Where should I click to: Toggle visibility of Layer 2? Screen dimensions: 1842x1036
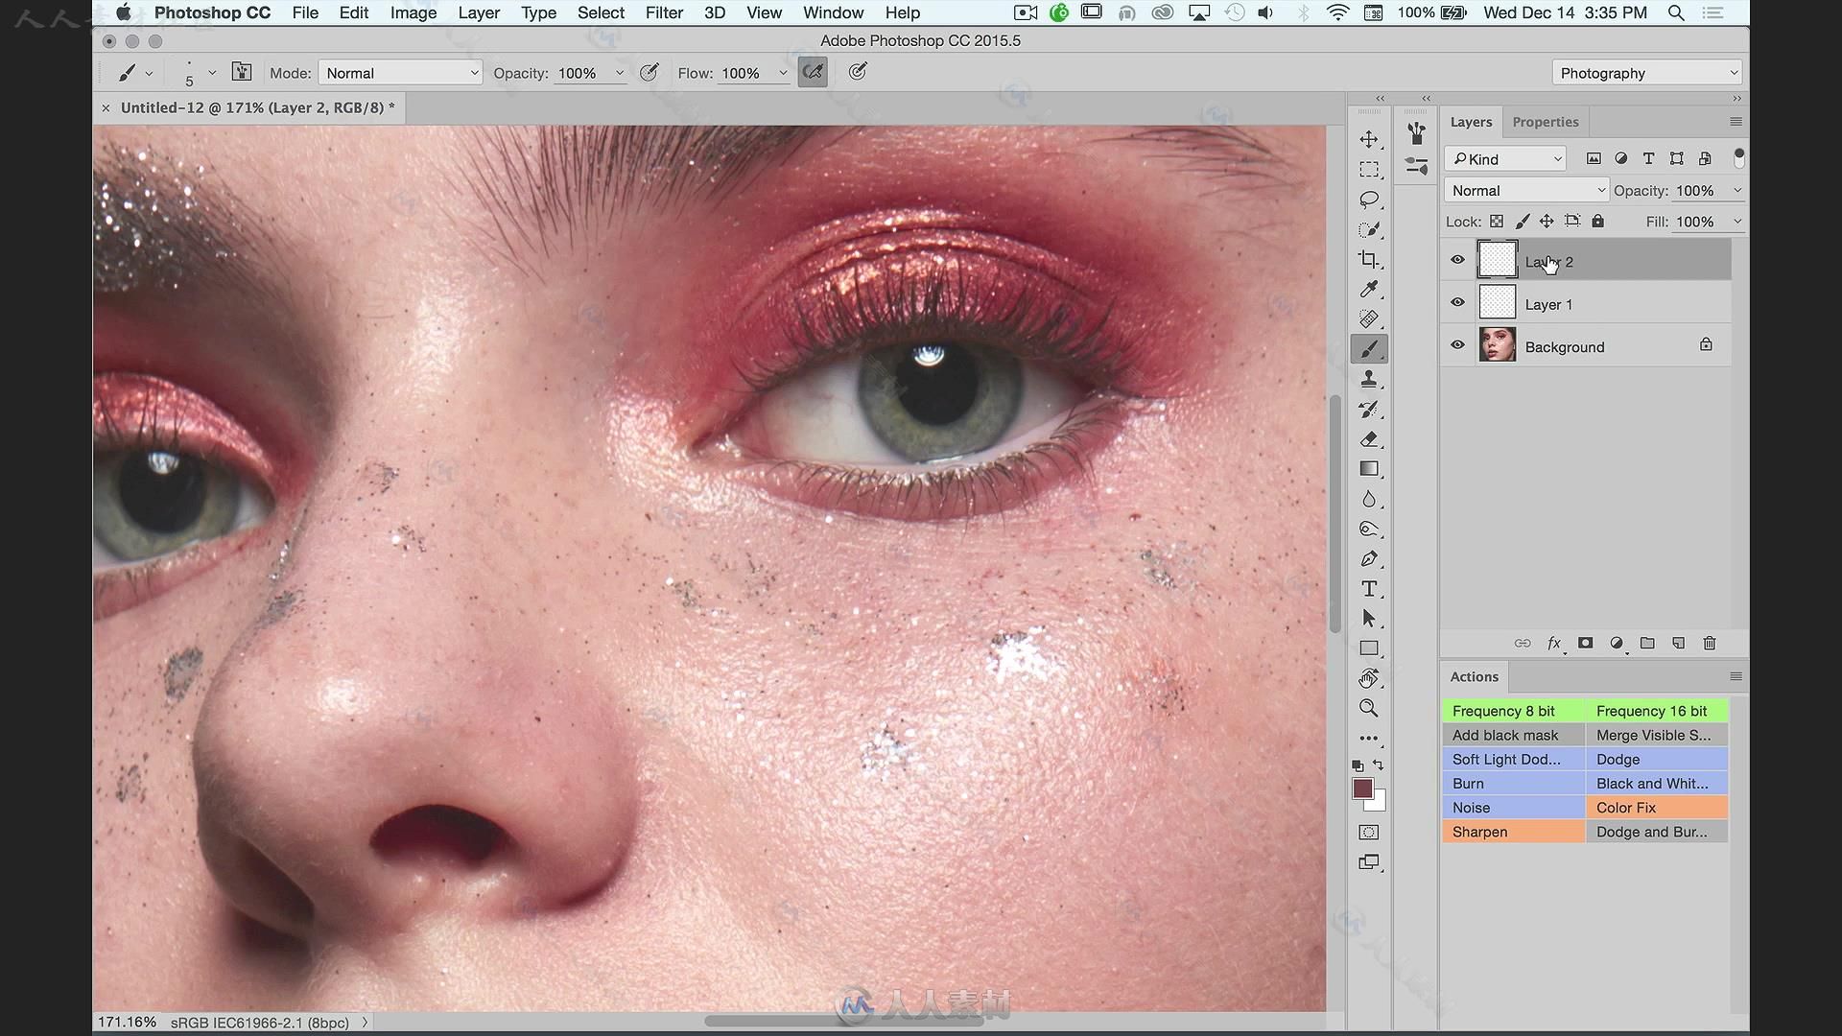(1457, 261)
